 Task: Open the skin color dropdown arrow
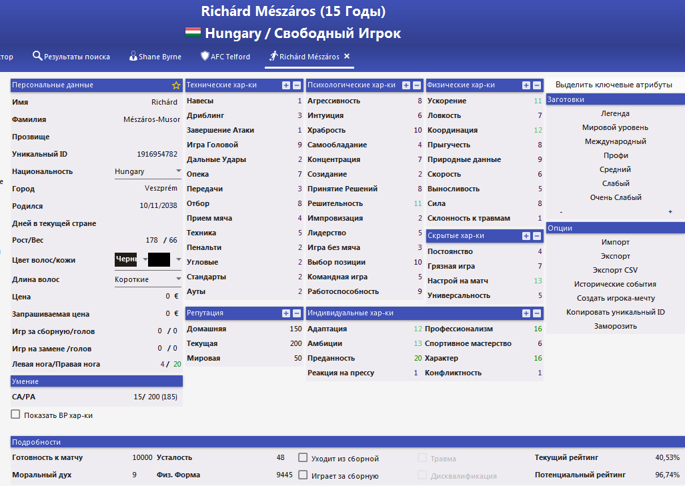(x=178, y=259)
